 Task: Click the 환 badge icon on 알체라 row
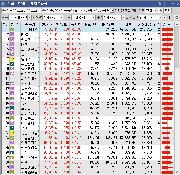tap(12, 59)
